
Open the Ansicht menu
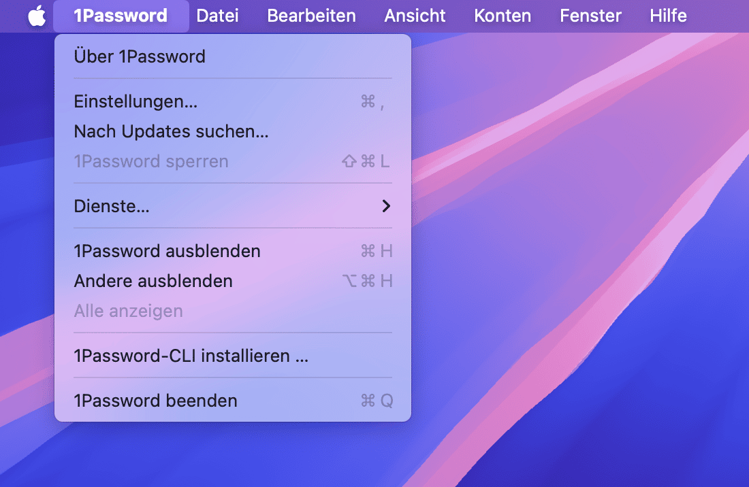415,16
